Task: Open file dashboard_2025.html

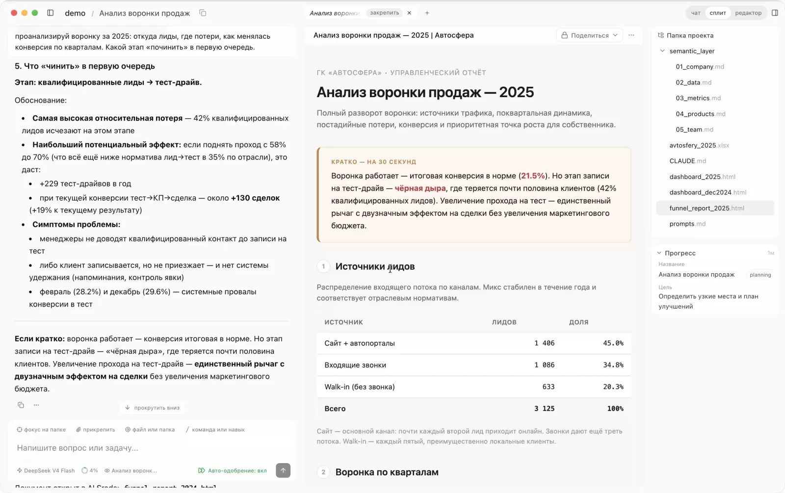Action: tap(702, 177)
